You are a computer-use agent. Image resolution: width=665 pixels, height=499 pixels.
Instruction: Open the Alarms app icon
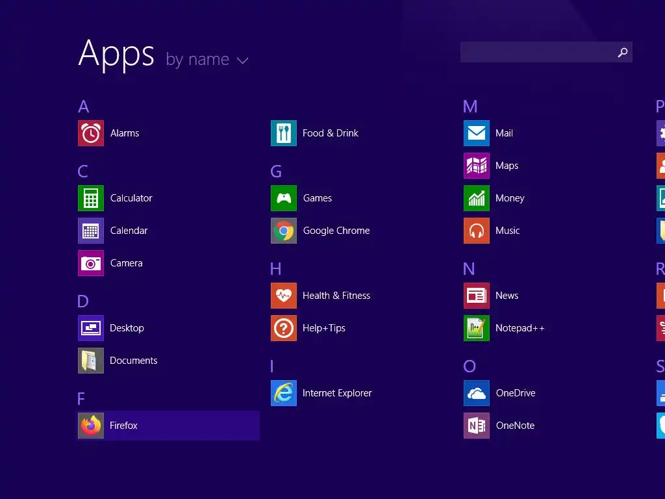pyautogui.click(x=91, y=133)
